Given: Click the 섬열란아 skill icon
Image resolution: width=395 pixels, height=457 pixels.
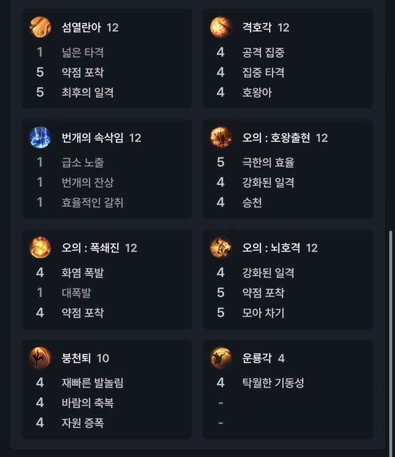Looking at the screenshot, I should click(40, 27).
